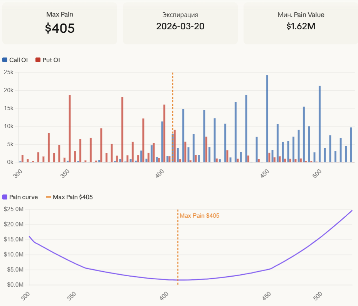Open the Max Pain $405 summary card
Screen dimensions: 358x306
[60, 23]
